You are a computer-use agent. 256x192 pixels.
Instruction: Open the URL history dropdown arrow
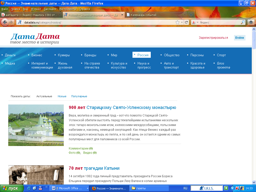click(x=182, y=22)
